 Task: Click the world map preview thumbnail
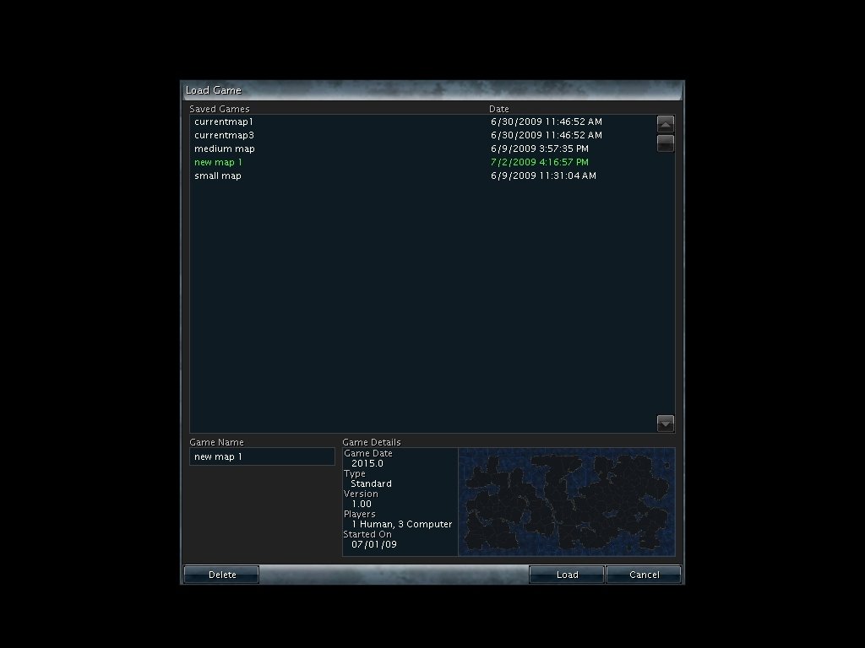566,502
